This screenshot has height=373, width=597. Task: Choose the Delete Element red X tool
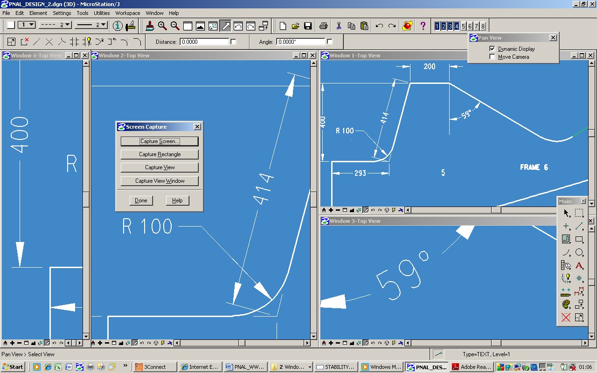coord(566,318)
